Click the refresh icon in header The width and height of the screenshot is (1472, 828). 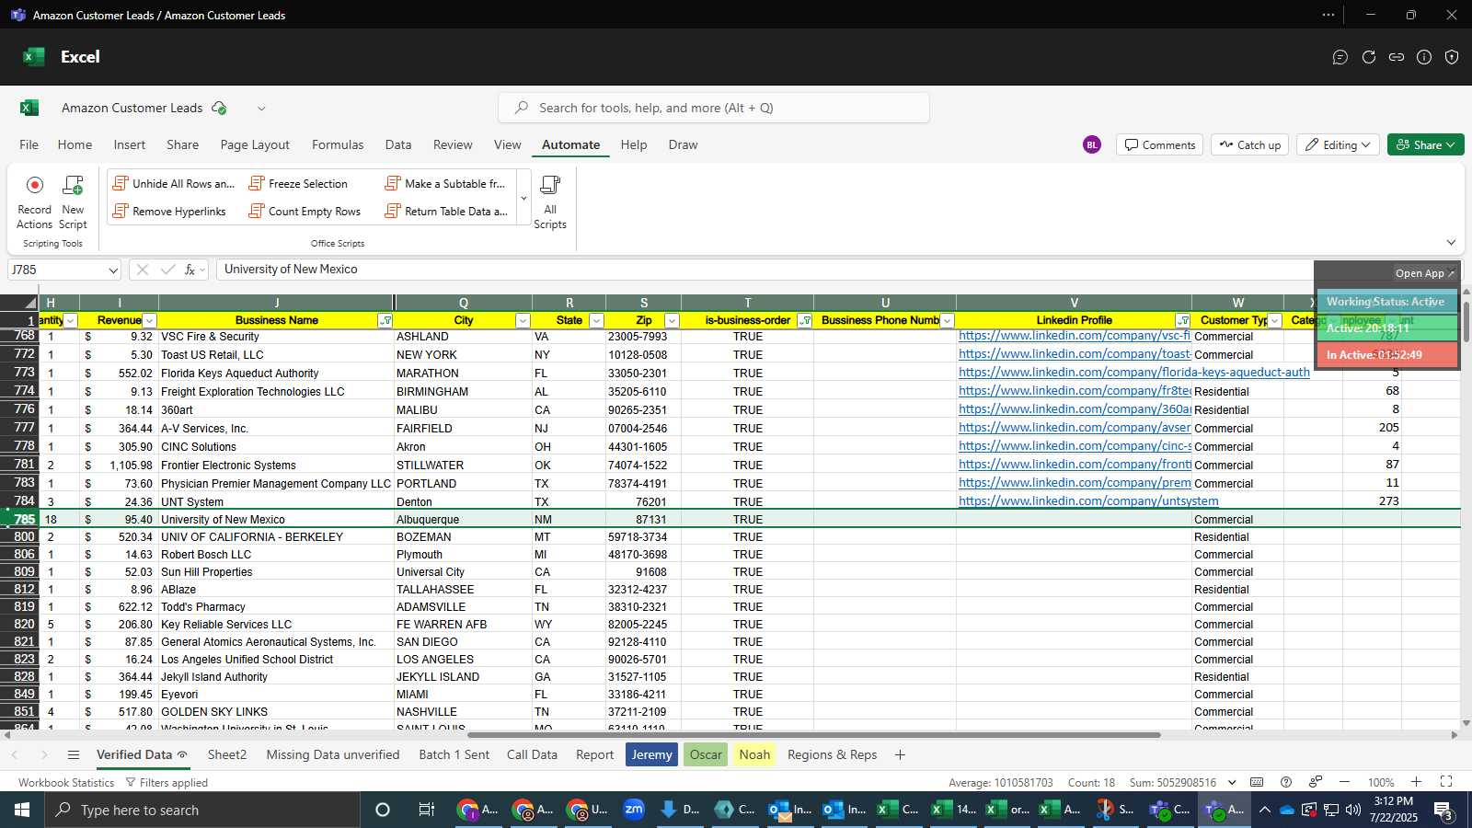[x=1369, y=57]
